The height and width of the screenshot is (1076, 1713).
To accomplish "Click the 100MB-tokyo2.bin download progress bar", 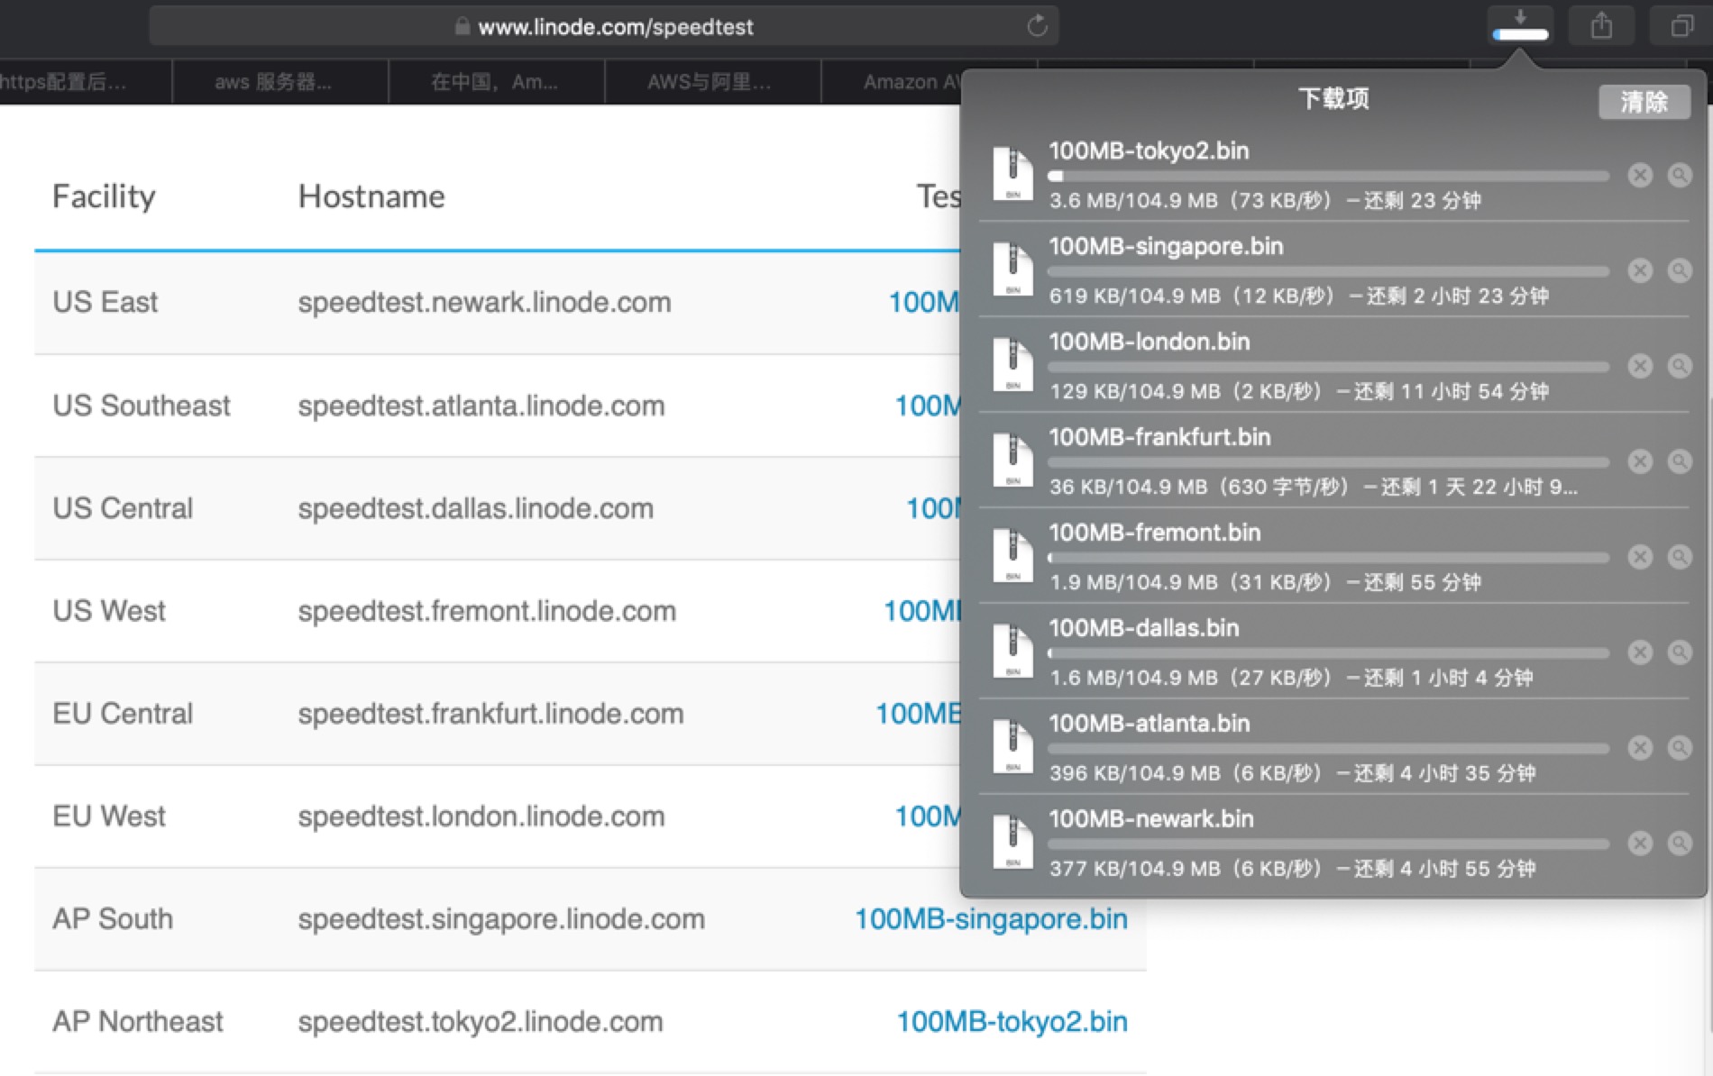I will click(x=1328, y=177).
